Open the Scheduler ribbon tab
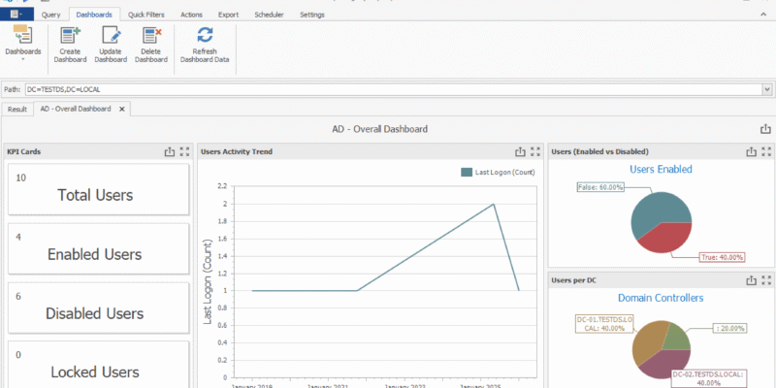Viewport: 776px width, 388px height. pyautogui.click(x=270, y=15)
